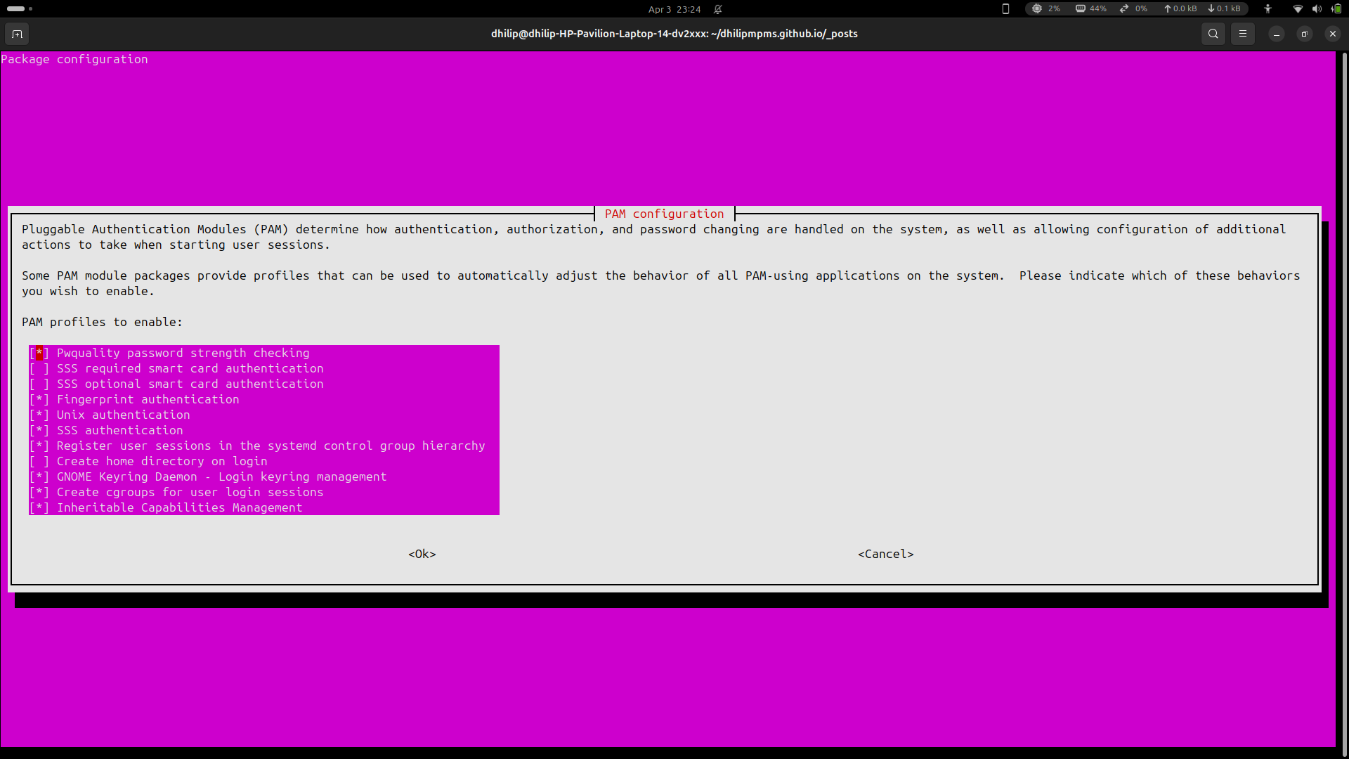Viewport: 1349px width, 759px height.
Task: Click the muted notifications bell icon
Action: point(717,9)
